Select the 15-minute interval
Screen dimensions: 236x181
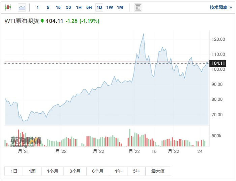coord(58,7)
